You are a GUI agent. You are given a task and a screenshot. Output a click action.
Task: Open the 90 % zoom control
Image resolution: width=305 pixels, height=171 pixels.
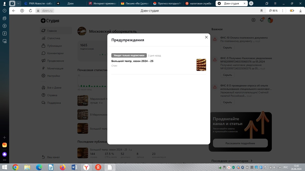coord(273,11)
